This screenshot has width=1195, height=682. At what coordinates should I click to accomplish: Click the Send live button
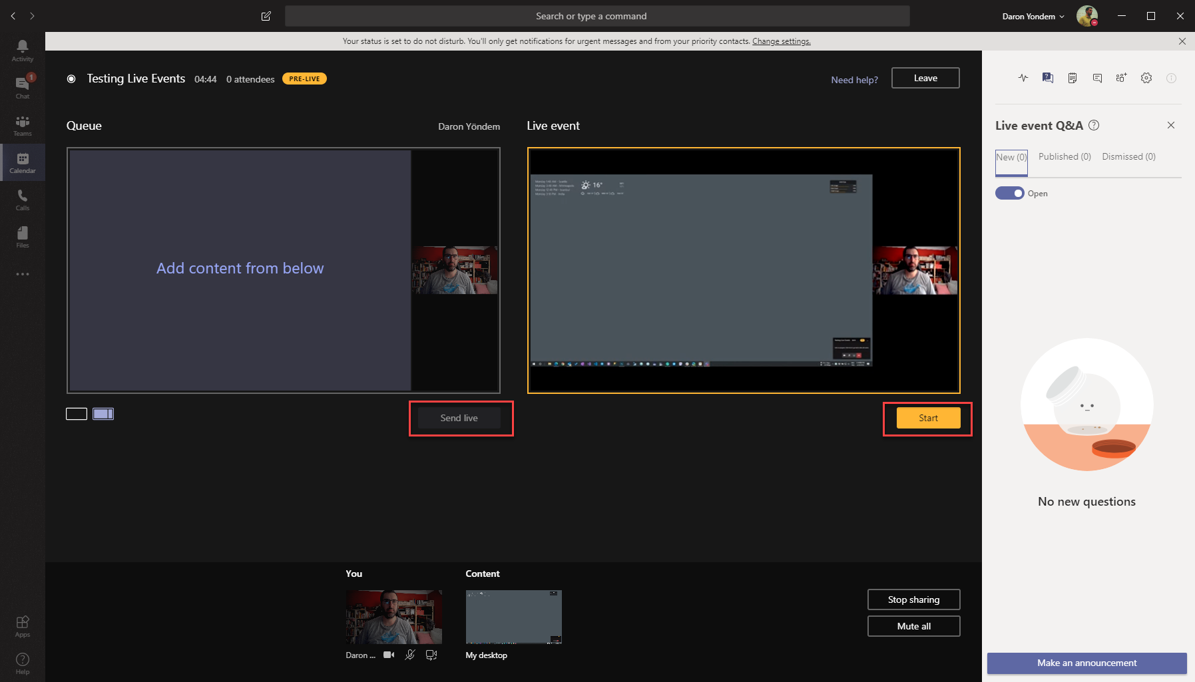pyautogui.click(x=459, y=418)
